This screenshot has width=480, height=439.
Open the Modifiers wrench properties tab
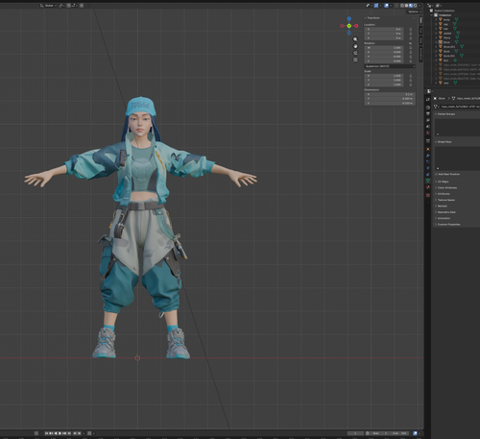click(x=428, y=156)
